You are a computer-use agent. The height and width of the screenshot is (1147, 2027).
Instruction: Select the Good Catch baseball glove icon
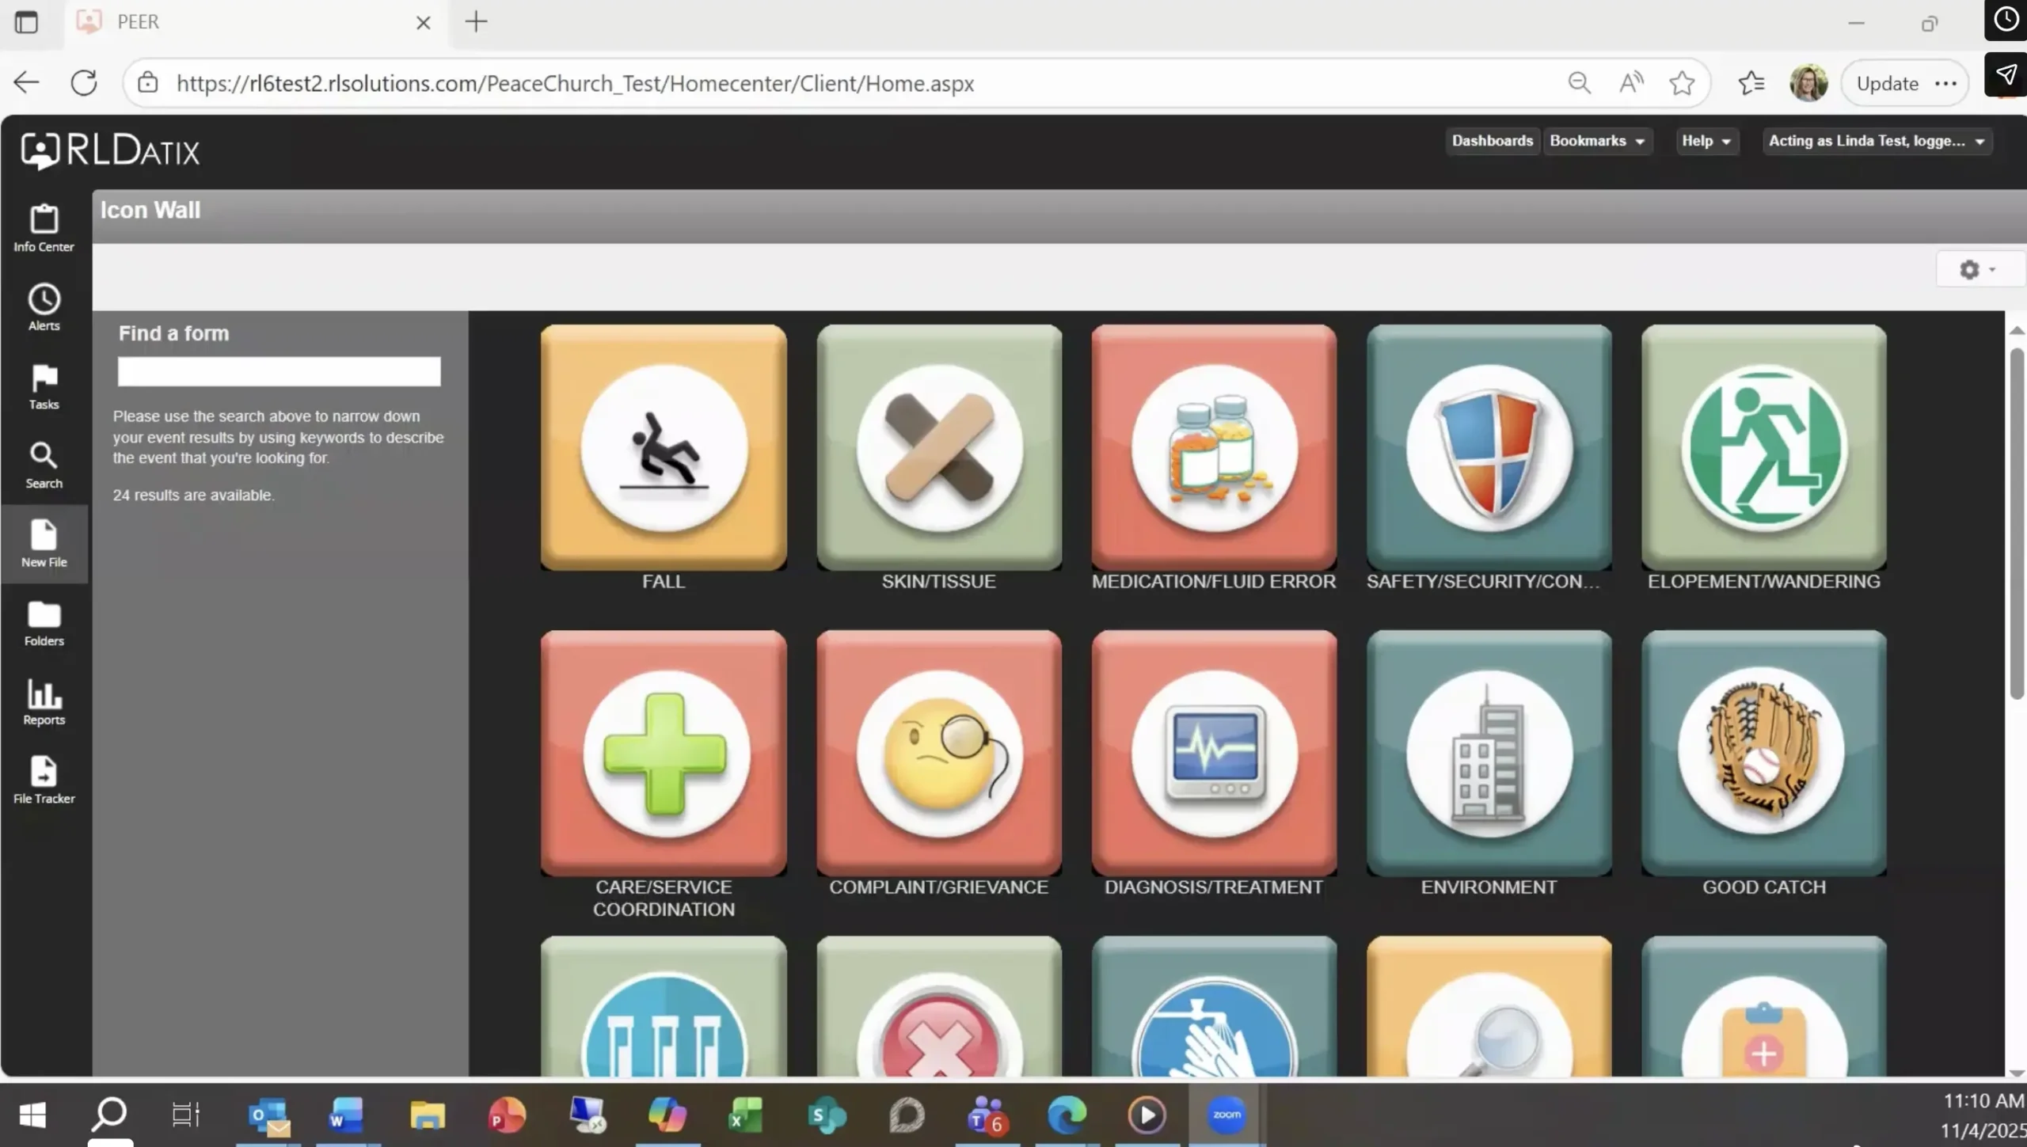1763,753
